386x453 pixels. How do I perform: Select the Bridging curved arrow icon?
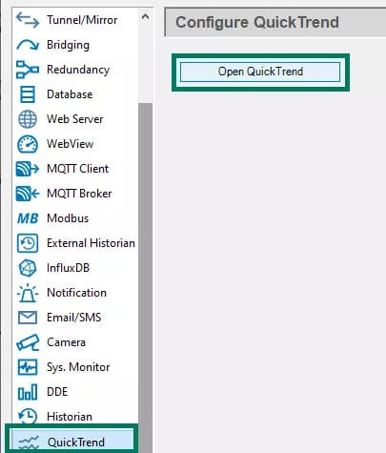tap(28, 45)
